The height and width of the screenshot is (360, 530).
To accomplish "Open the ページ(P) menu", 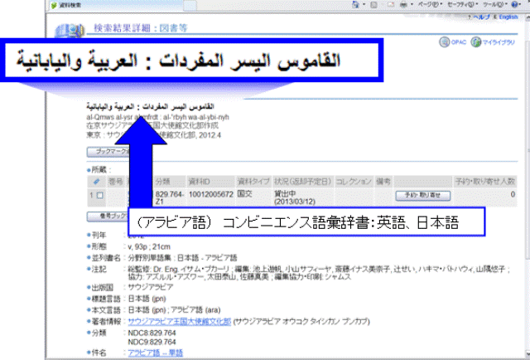I will point(430,4).
